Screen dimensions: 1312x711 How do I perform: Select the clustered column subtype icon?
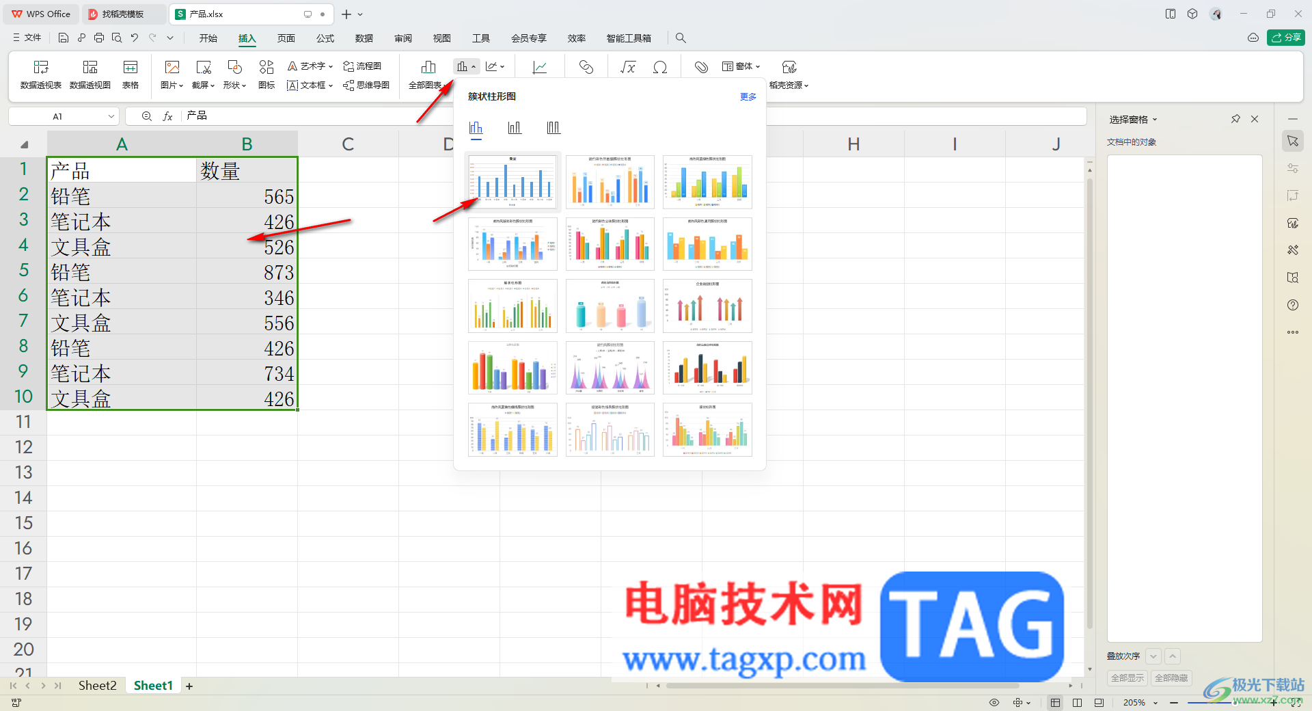(x=476, y=128)
